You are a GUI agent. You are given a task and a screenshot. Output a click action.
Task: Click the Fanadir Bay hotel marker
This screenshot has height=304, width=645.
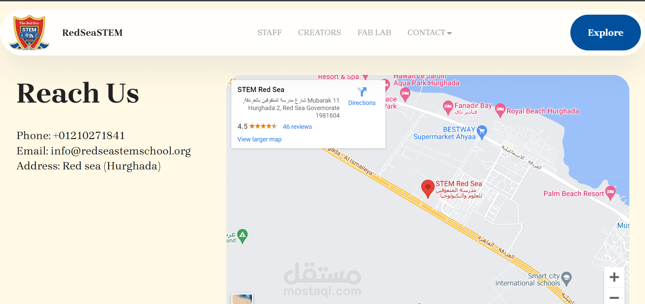tap(448, 108)
